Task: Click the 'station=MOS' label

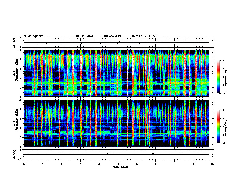Action: 112,36
